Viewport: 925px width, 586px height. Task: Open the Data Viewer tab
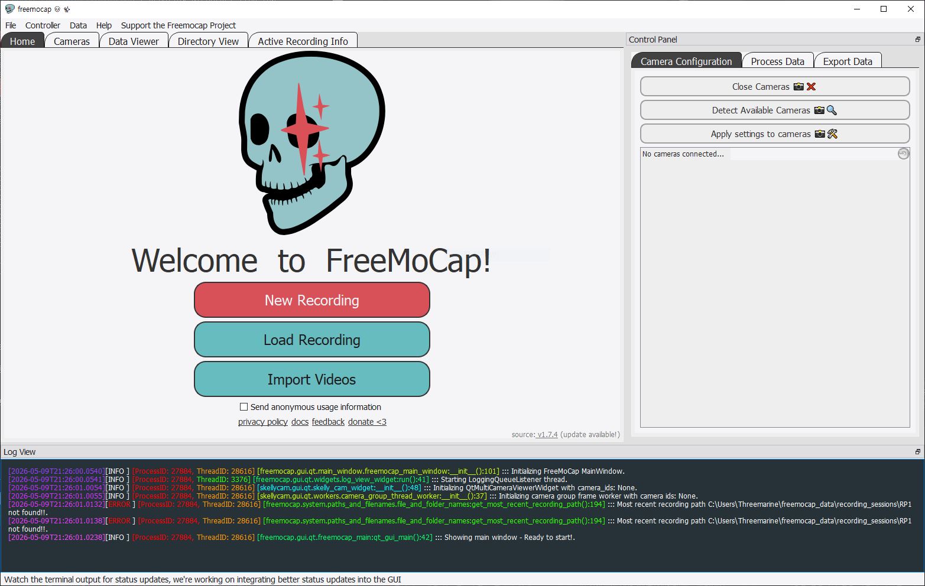click(134, 41)
